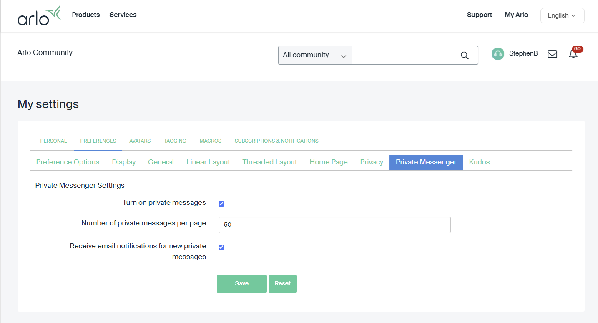The image size is (598, 323).
Task: Open StephenB's avatar image
Action: tap(497, 53)
